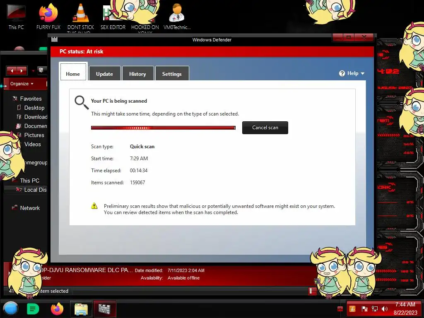
Task: Open the green notes app on taskbar
Action: click(x=33, y=309)
